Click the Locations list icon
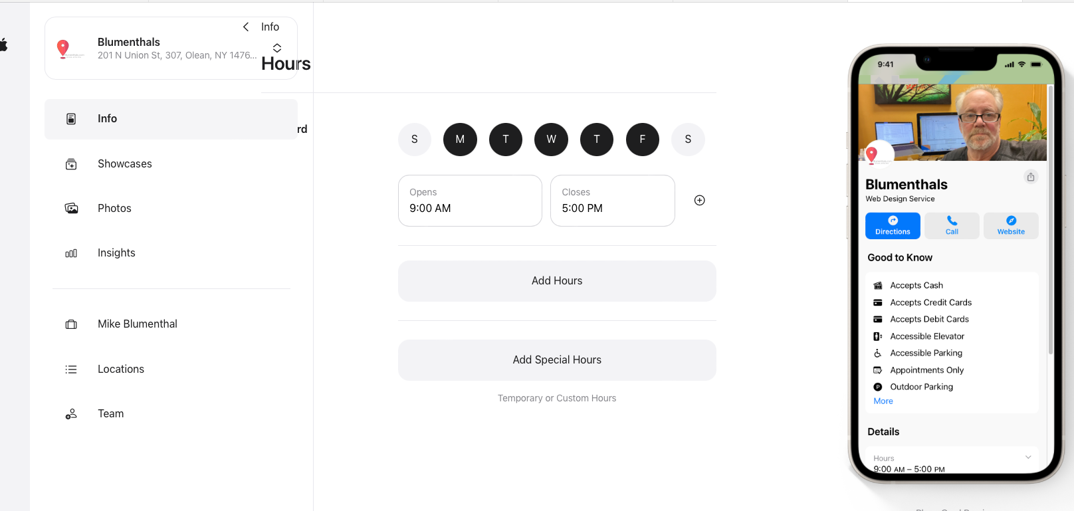 [x=71, y=369]
